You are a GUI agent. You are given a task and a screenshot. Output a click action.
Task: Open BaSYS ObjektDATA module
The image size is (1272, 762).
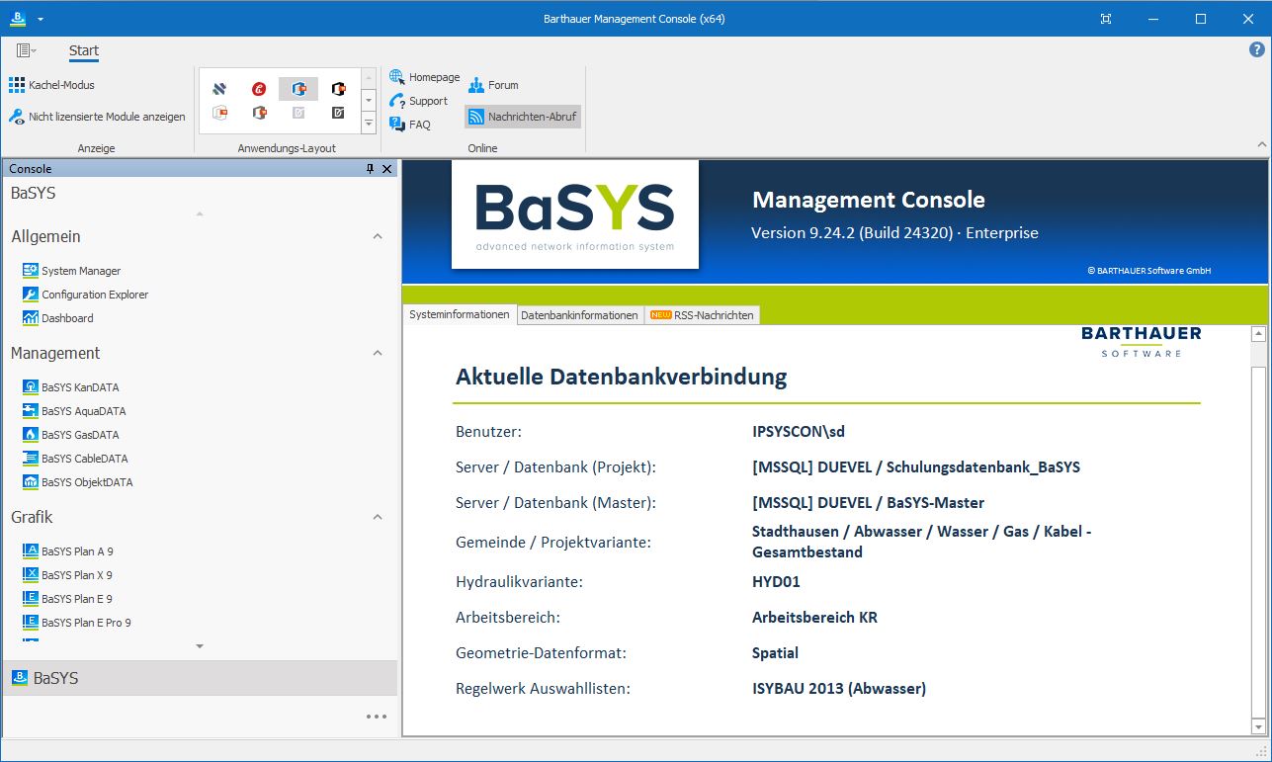(77, 482)
